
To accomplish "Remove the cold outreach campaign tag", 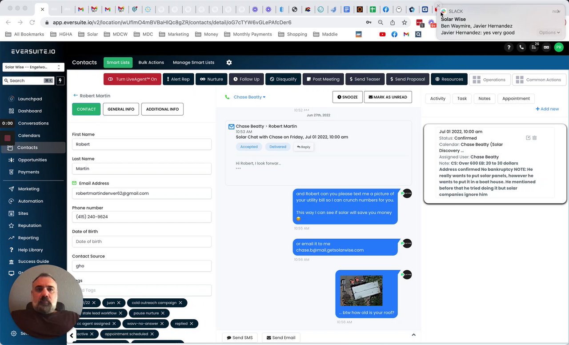I will pos(180,303).
